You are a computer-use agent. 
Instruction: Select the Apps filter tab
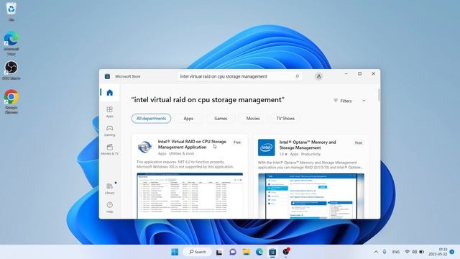[188, 119]
